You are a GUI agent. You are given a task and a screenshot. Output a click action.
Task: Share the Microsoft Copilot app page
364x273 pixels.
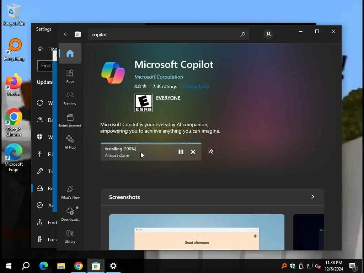[x=210, y=152]
